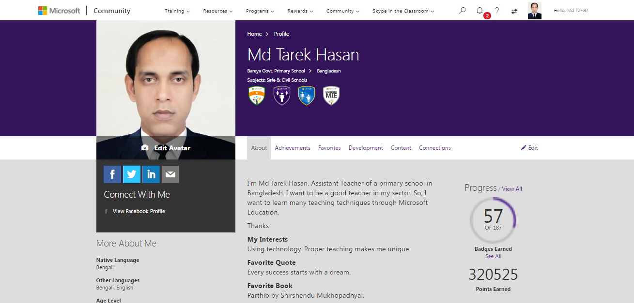Expand the Rewards menu
Screen dimensions: 634x303
(300, 11)
